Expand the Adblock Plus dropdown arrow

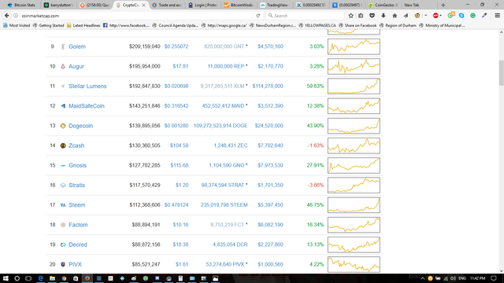click(x=441, y=16)
